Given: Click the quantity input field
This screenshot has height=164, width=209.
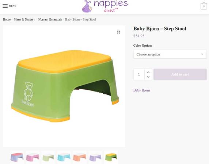Looking at the screenshot, I should [139, 74].
